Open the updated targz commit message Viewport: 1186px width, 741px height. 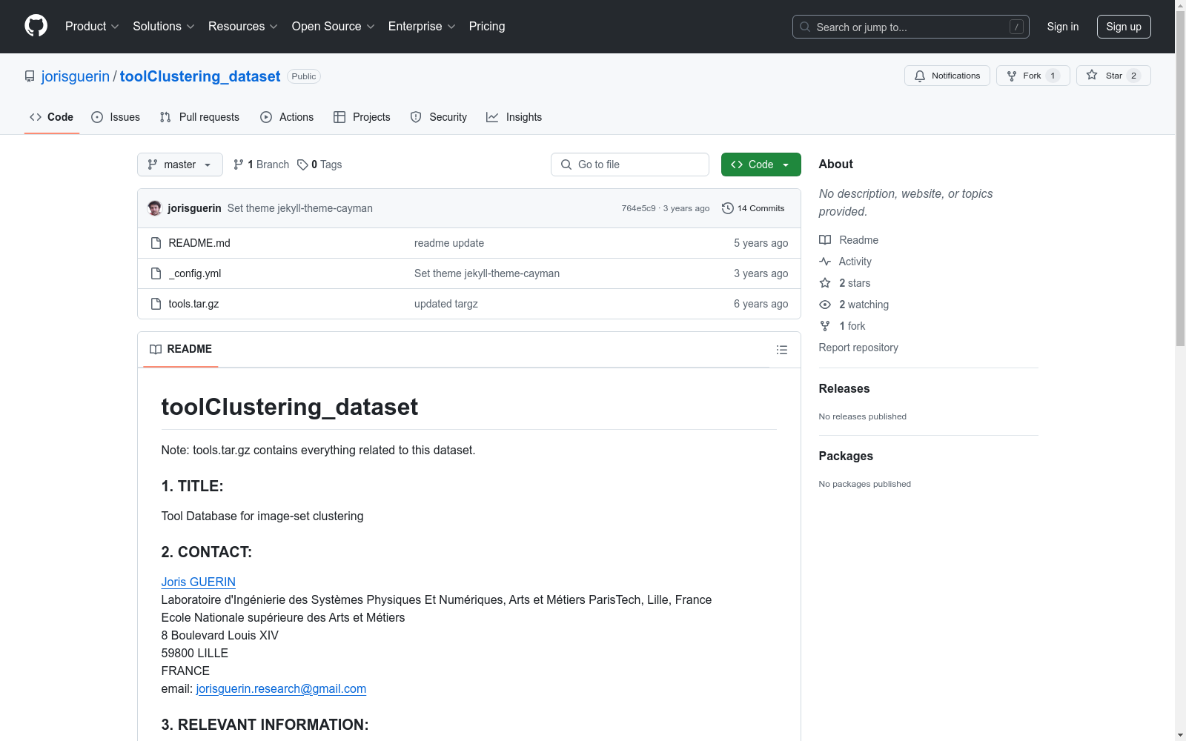pyautogui.click(x=446, y=304)
